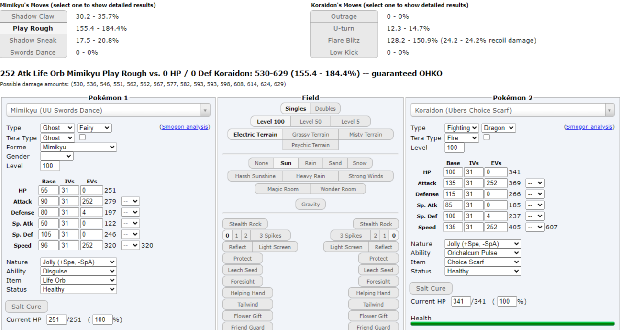
Task: Open Mimikyu's Ability dropdown (Disguise)
Action: click(78, 271)
